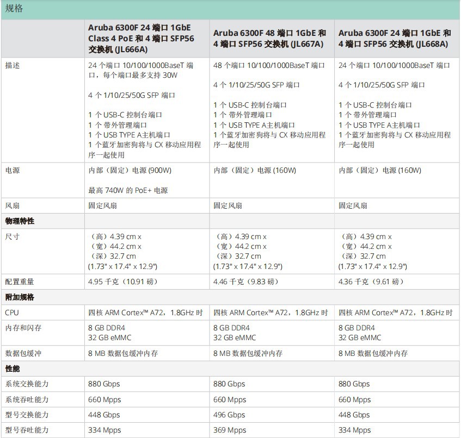
Task: Click the 系统交换能力 row label
Action: click(x=27, y=384)
